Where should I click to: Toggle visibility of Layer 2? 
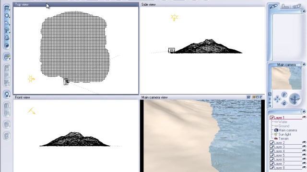click(x=304, y=142)
